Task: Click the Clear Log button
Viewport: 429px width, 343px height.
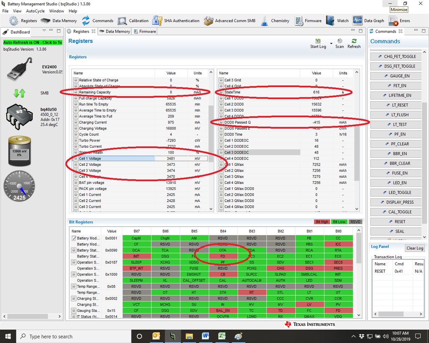Action: 415,248
